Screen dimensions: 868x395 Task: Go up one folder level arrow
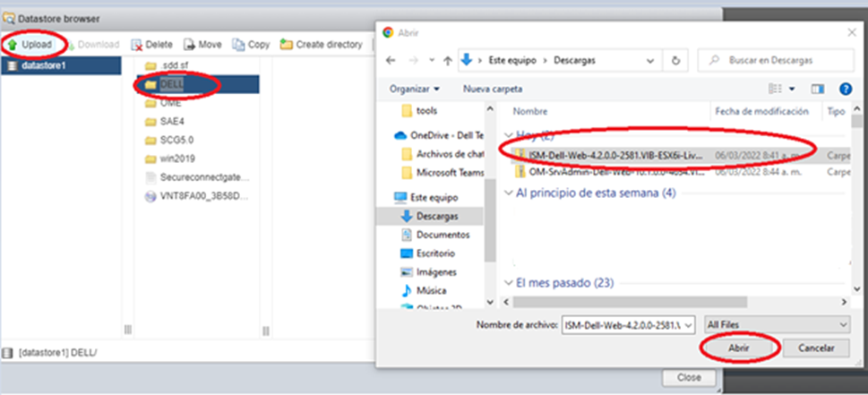tap(448, 61)
